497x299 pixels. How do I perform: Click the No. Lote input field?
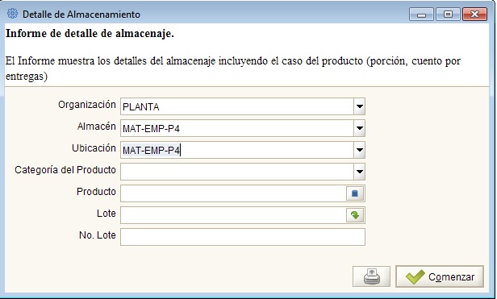[243, 237]
